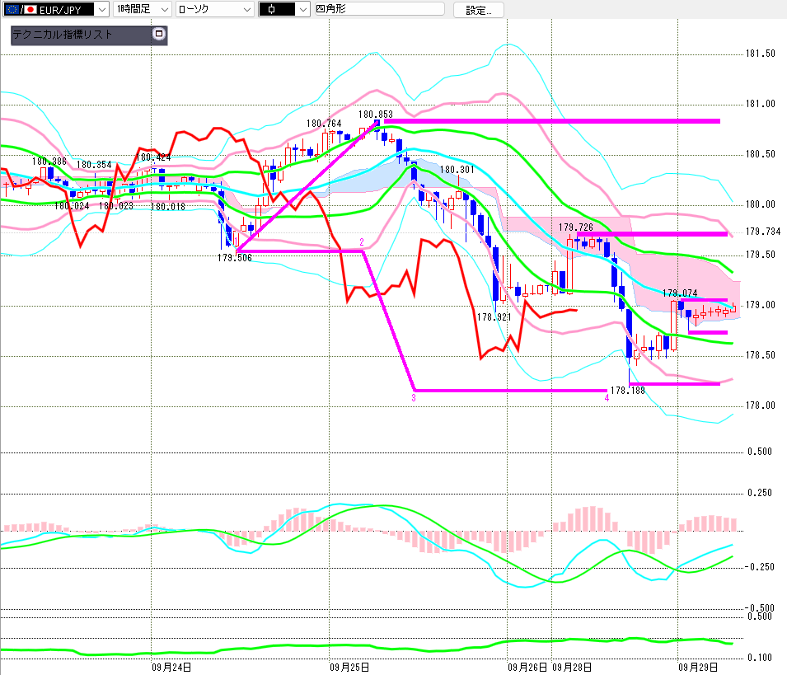Click the 179.00 price axis label
The height and width of the screenshot is (675, 787).
[x=760, y=305]
